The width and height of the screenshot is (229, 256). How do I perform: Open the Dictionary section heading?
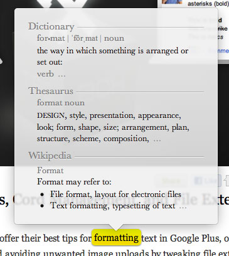(51, 26)
